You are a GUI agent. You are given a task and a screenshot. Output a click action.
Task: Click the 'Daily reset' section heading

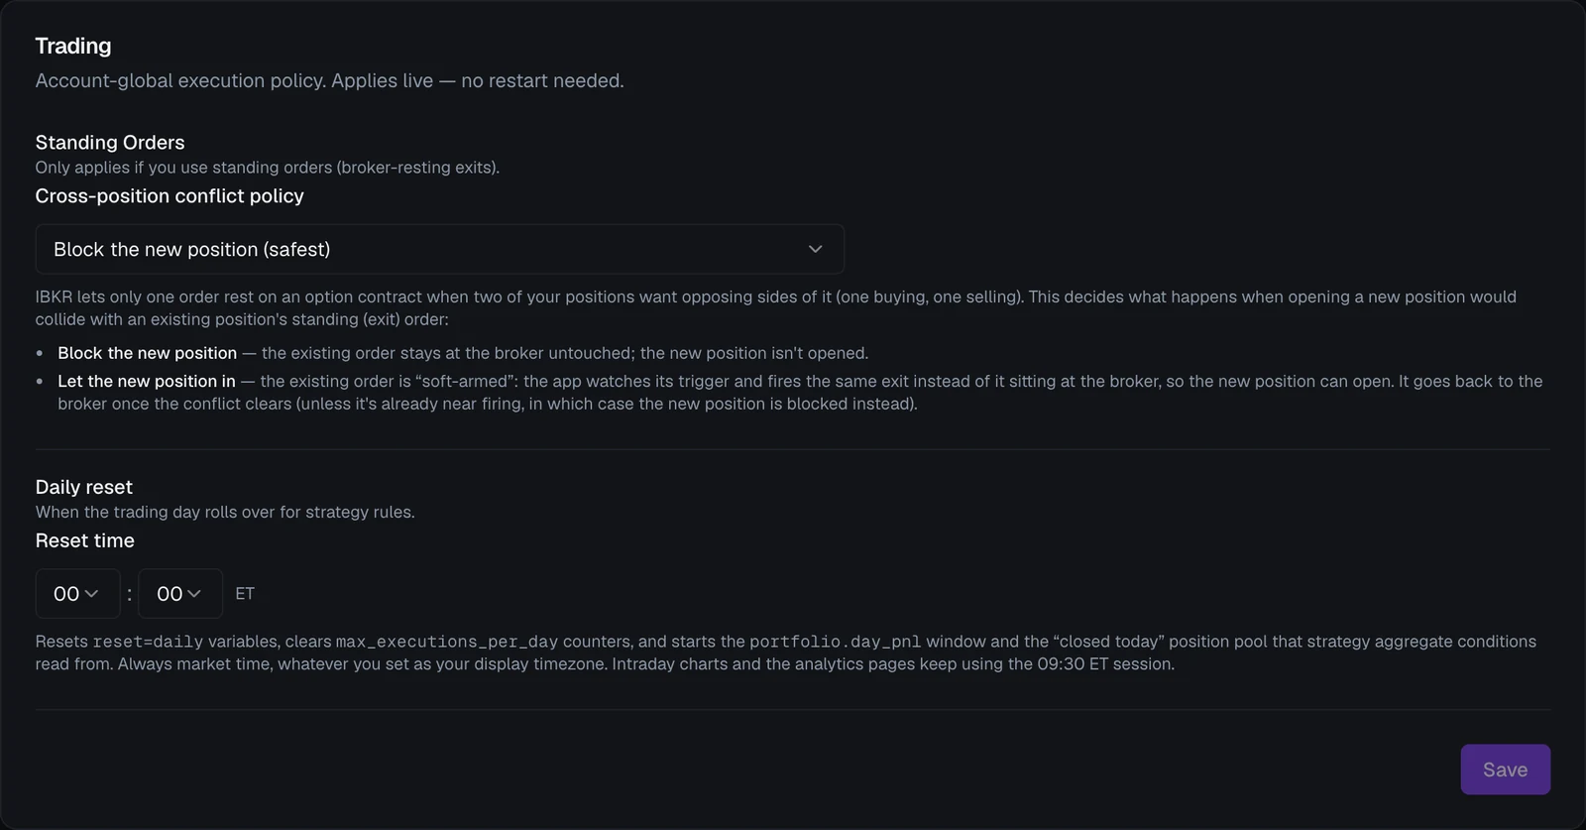coord(84,487)
